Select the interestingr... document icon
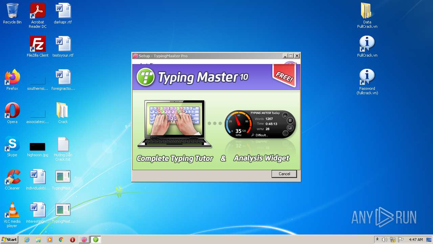Viewport: 433px width, 244px height. click(x=38, y=213)
